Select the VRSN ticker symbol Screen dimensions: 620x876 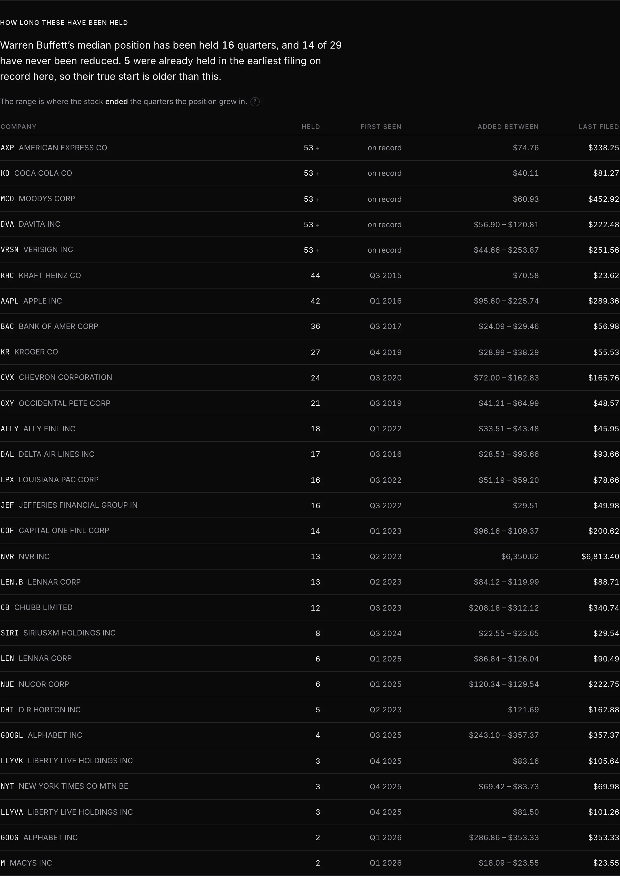(10, 250)
